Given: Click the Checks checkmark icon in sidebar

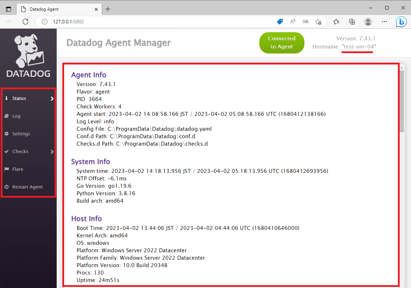Looking at the screenshot, I should [x=6, y=152].
